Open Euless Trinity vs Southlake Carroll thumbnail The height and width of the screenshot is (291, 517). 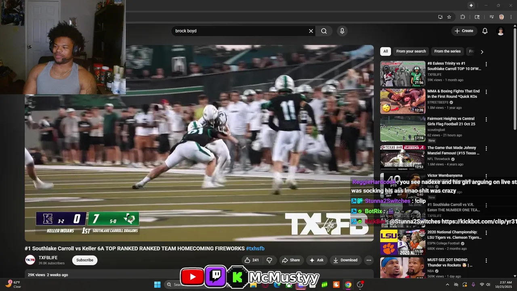(403, 74)
